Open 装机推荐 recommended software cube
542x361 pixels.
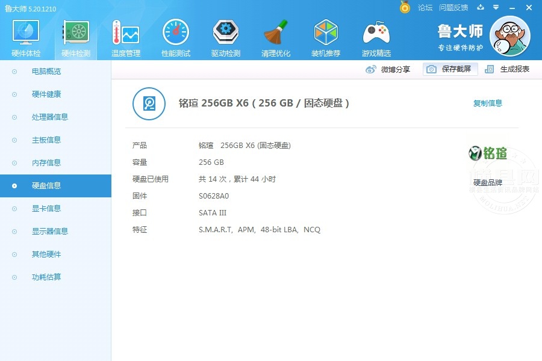point(326,32)
